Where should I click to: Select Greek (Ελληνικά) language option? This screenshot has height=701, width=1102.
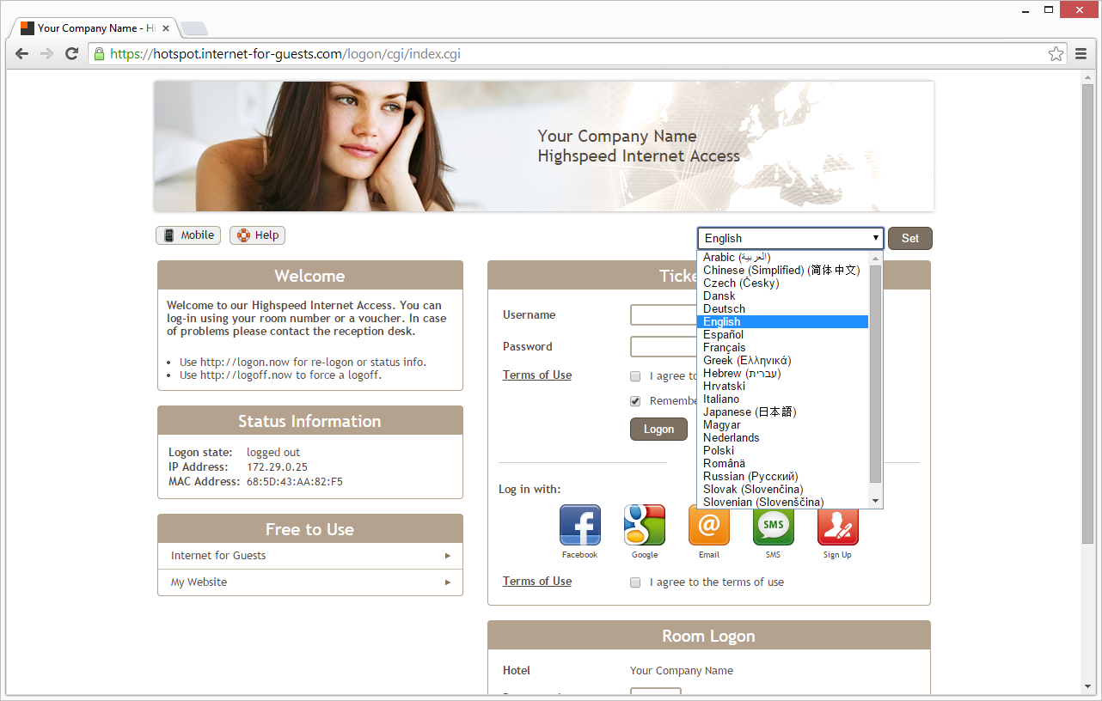click(782, 361)
